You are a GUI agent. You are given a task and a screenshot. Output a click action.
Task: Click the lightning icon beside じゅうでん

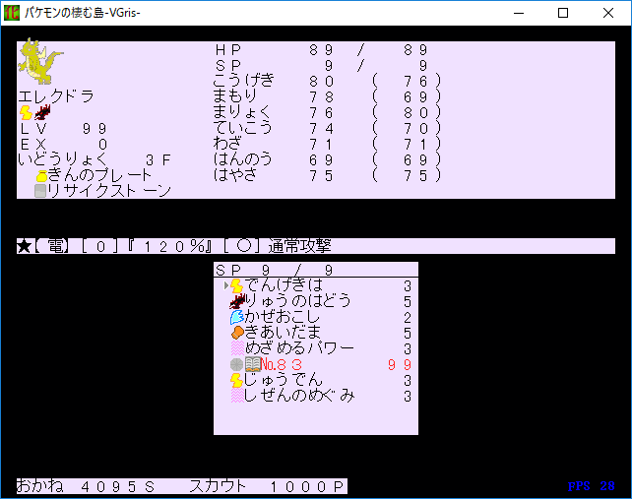[236, 380]
